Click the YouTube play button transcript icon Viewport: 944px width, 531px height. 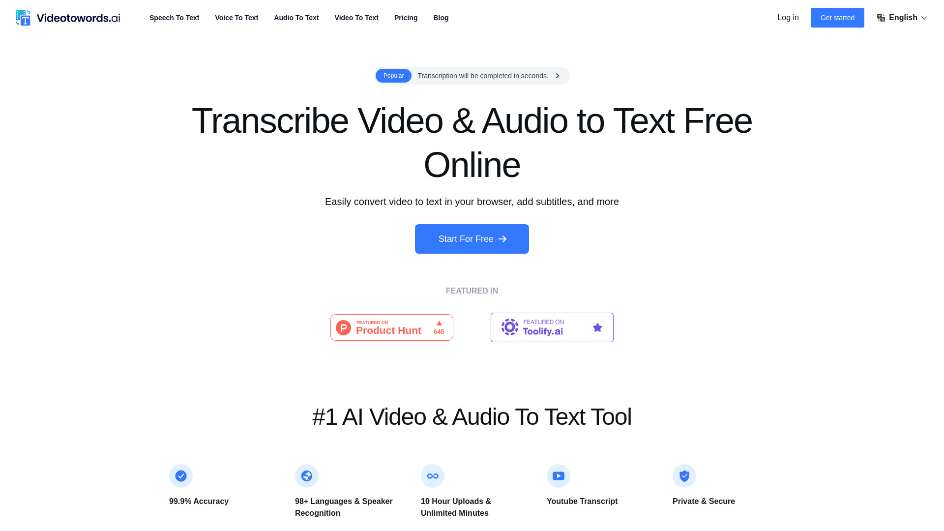[558, 475]
